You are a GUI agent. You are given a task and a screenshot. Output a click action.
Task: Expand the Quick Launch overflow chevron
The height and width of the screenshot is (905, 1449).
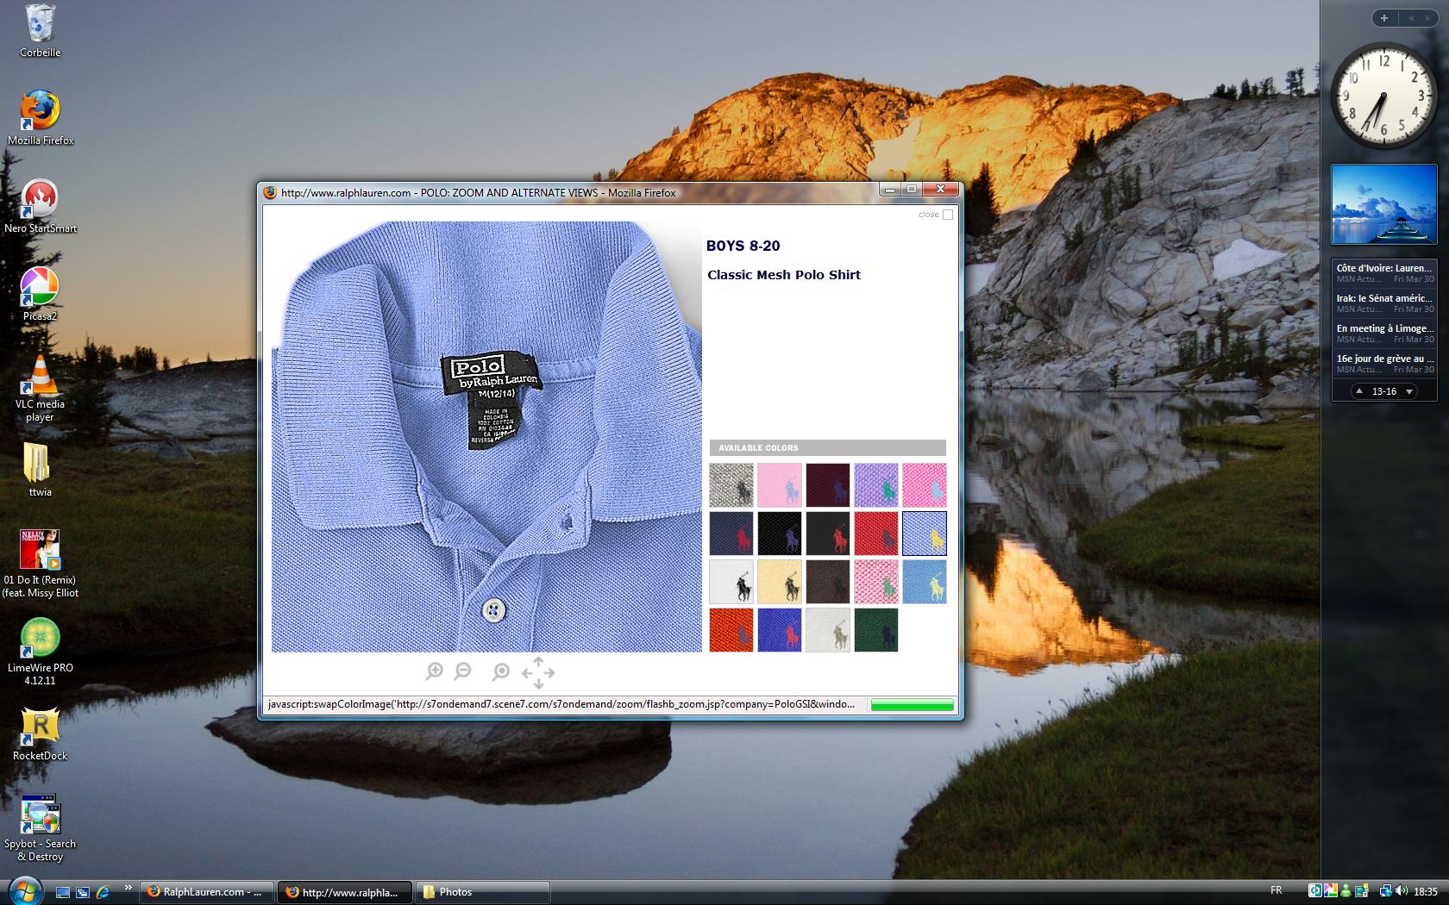point(129,888)
